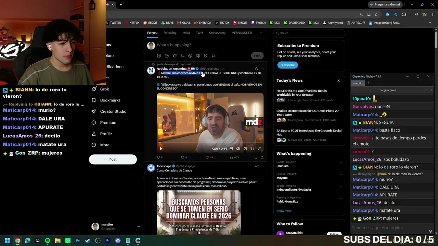The image size is (438, 246).
Task: Switch to Coscu Army tab
Action: pyautogui.click(x=217, y=33)
